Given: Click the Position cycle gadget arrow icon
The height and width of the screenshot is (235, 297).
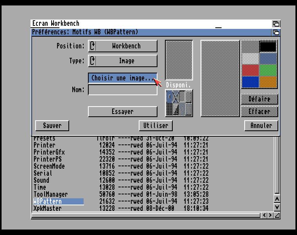Looking at the screenshot, I should tap(93, 46).
